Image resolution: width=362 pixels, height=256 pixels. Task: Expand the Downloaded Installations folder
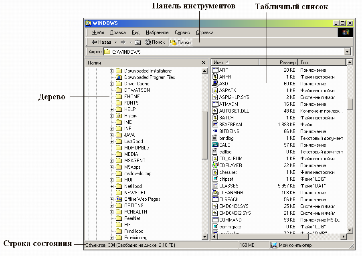112,71
